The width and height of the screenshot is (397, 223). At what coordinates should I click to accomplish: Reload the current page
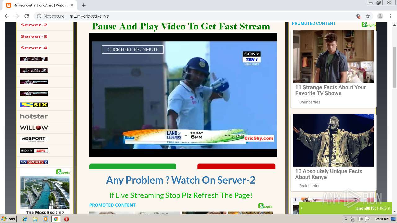tap(27, 16)
